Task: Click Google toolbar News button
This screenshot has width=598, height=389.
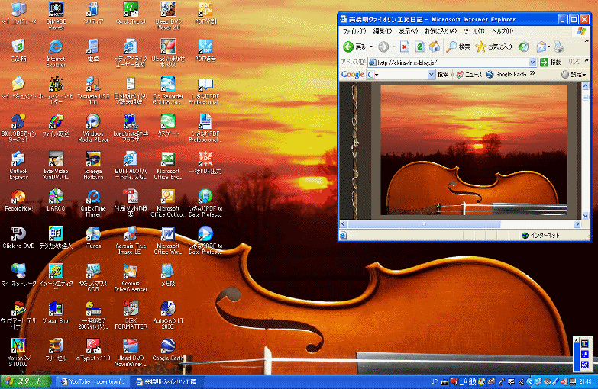Action: click(x=470, y=74)
